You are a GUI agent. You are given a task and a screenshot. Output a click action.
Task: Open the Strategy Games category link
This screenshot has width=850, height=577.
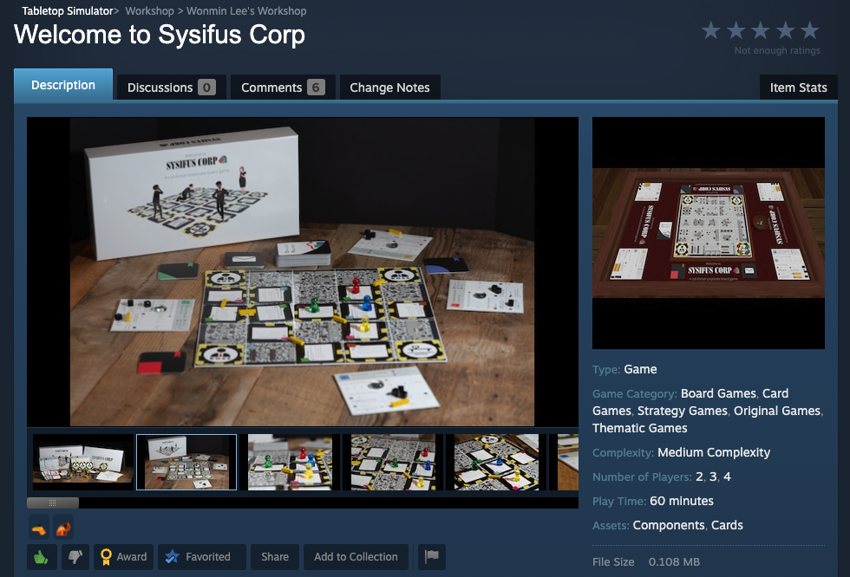tap(683, 411)
